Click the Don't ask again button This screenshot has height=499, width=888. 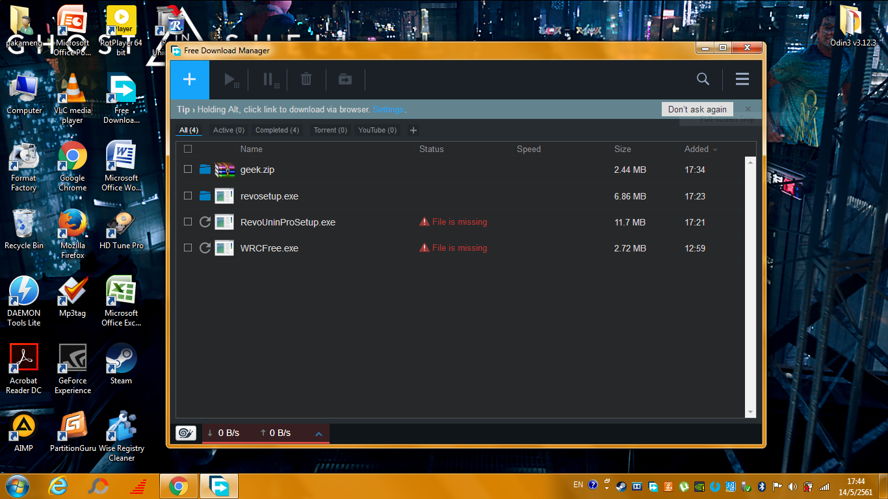click(x=698, y=109)
